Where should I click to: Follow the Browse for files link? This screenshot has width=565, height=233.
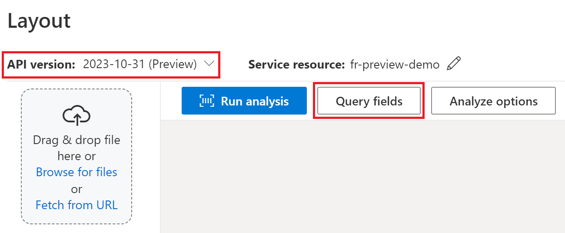tap(76, 172)
